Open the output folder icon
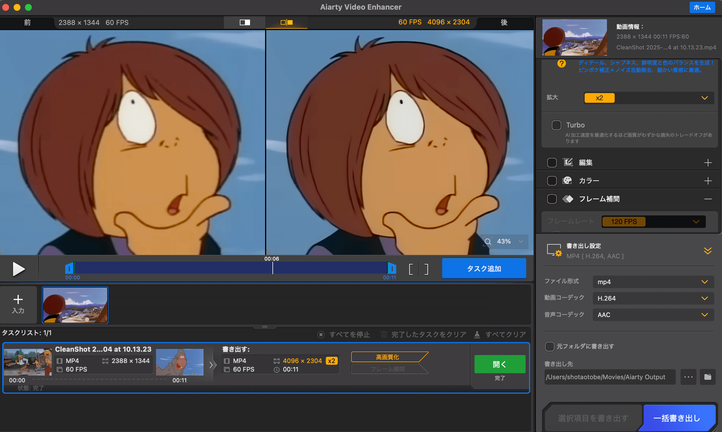The height and width of the screenshot is (432, 722). tap(708, 377)
